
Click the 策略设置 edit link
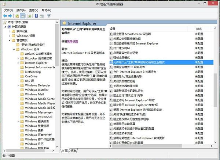click(73, 42)
